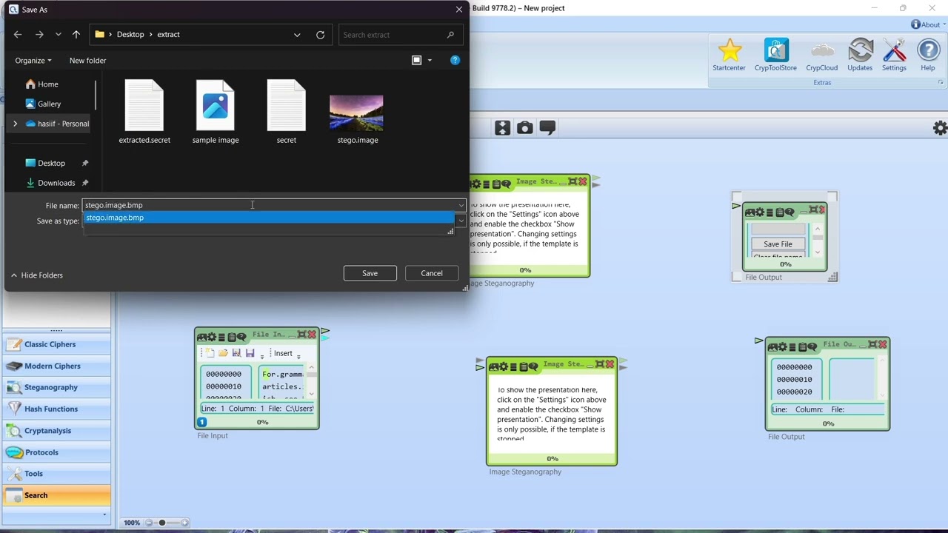This screenshot has height=533, width=948.
Task: Open the Protocols category
Action: coord(57,452)
